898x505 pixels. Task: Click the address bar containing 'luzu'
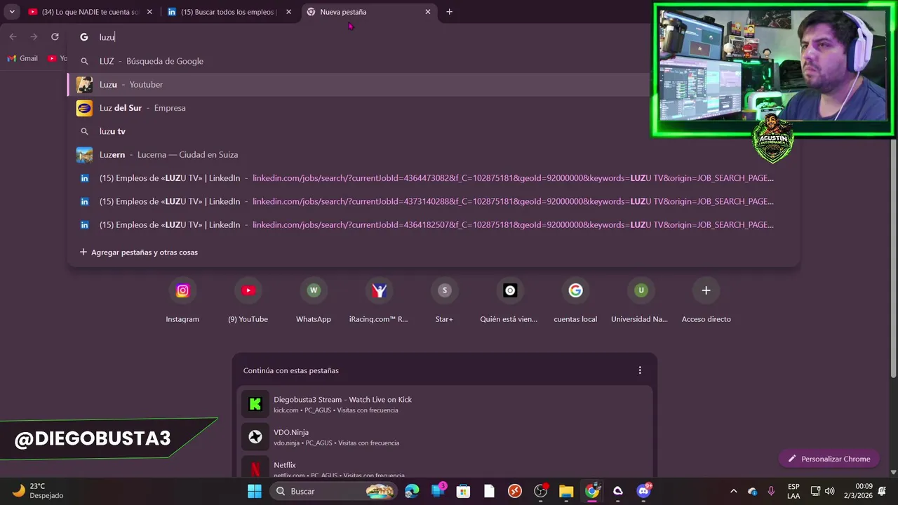[365, 36]
